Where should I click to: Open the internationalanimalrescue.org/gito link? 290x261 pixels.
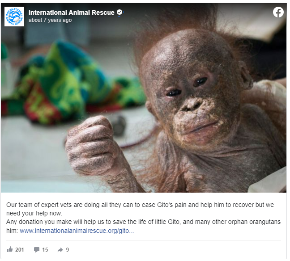click(74, 231)
